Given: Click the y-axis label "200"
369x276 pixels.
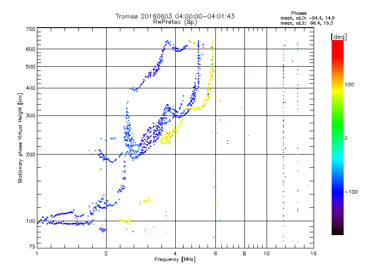Looking at the screenshot, I should [x=30, y=155].
